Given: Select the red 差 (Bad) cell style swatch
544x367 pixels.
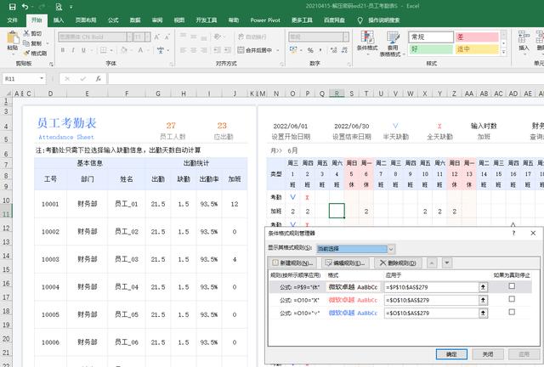Looking at the screenshot, I should 476,37.
